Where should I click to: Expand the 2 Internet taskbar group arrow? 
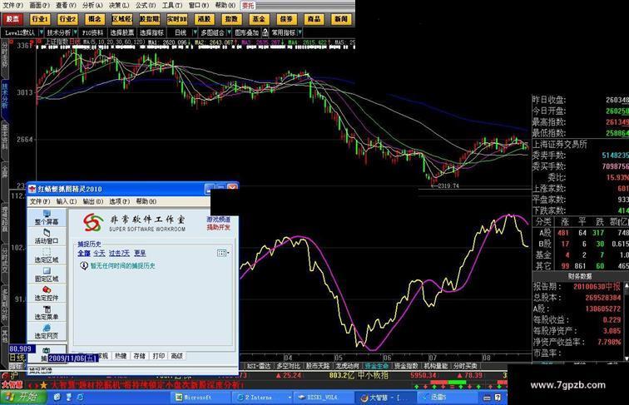[x=290, y=398]
